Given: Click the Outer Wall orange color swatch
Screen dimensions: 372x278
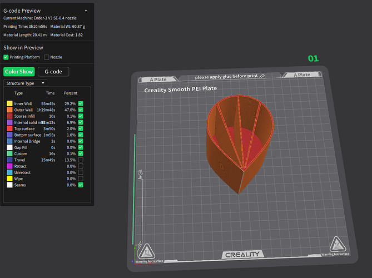Looking at the screenshot, I should [x=9, y=110].
